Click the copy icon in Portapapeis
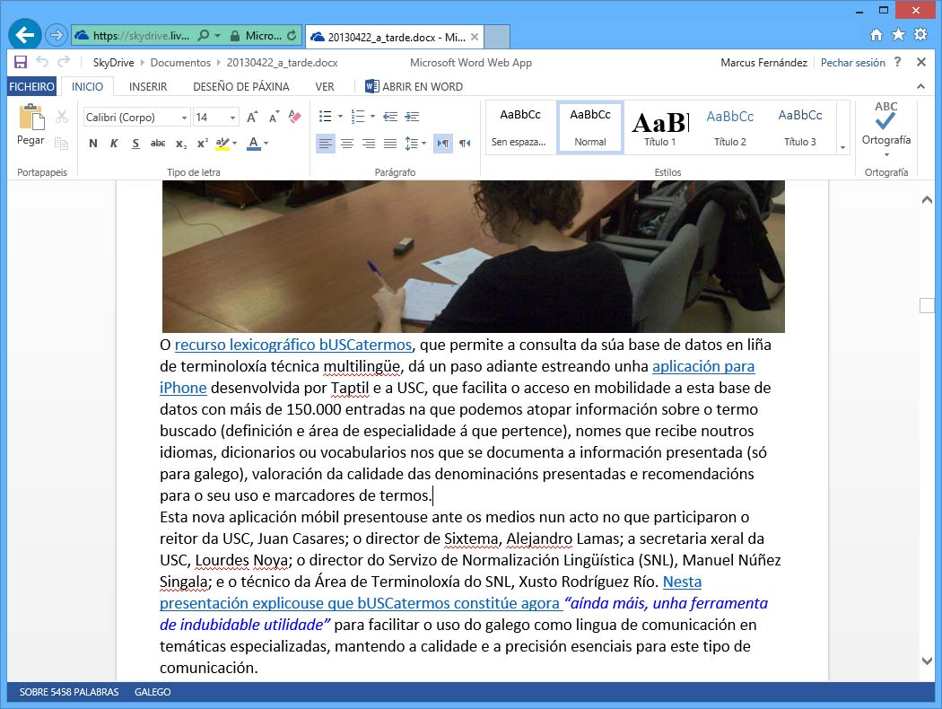Image resolution: width=942 pixels, height=709 pixels. pos(61,143)
